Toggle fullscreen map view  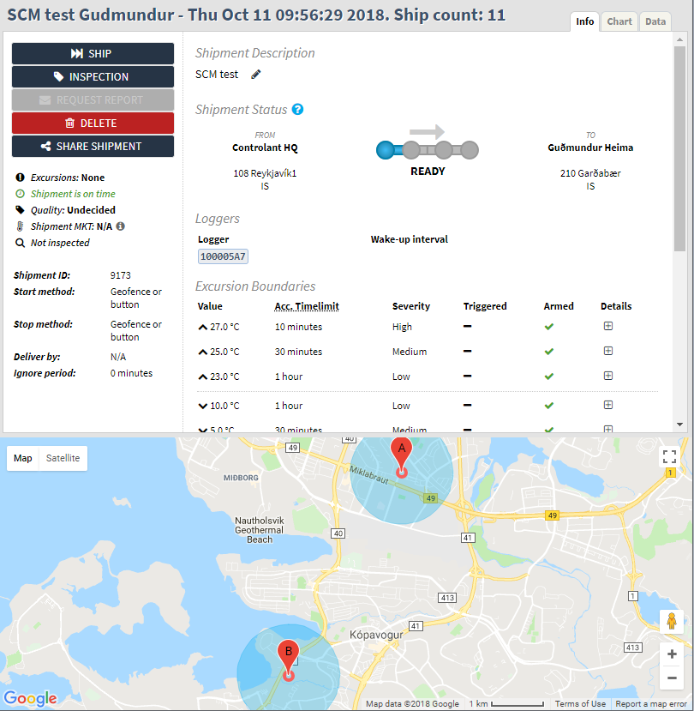pyautogui.click(x=669, y=456)
